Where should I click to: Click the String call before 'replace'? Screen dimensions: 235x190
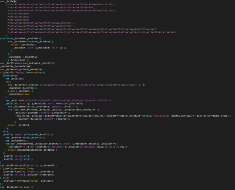tap(30, 107)
